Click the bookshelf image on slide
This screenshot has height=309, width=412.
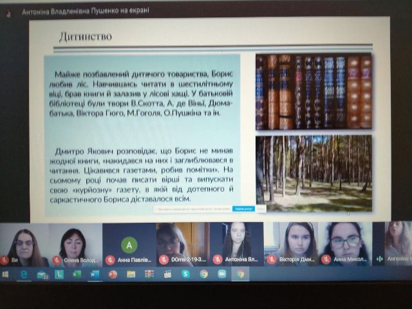[314, 91]
